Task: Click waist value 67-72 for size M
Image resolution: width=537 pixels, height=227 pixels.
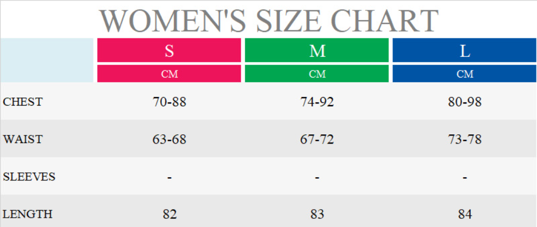Action: pyautogui.click(x=317, y=139)
